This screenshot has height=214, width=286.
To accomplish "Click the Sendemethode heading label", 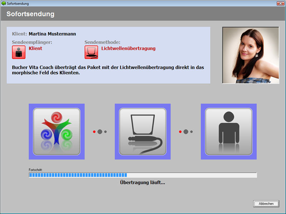I will click(x=102, y=42).
